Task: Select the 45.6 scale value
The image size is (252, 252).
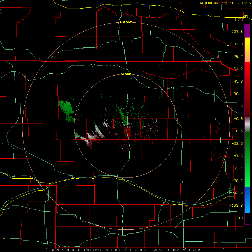Action: point(238,81)
